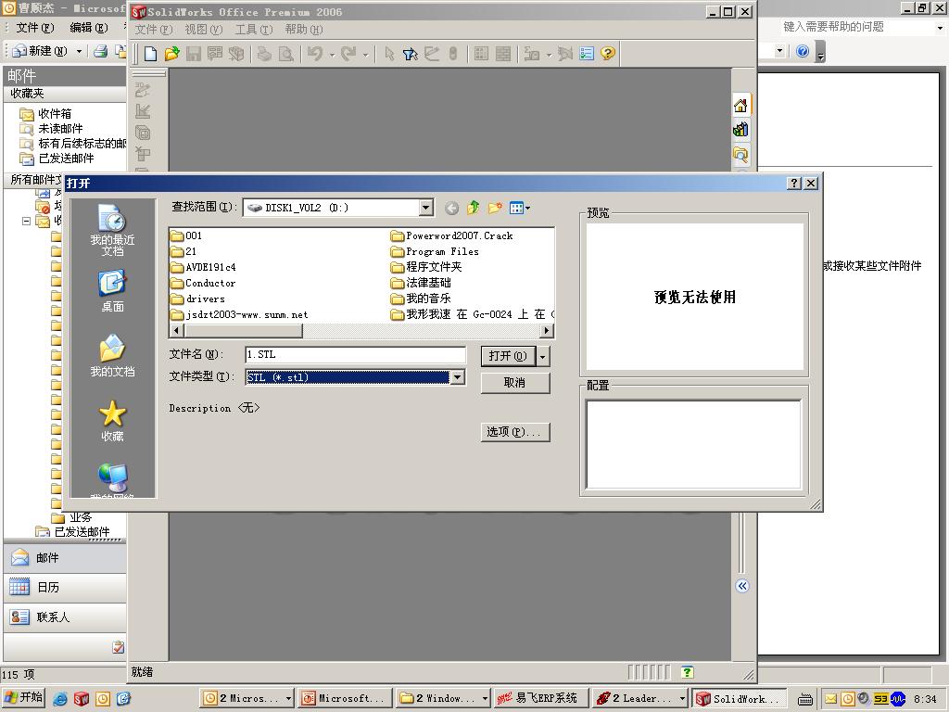Viewport: 949px width, 712px height.
Task: Open Outlook Edit menu
Action: (88, 27)
